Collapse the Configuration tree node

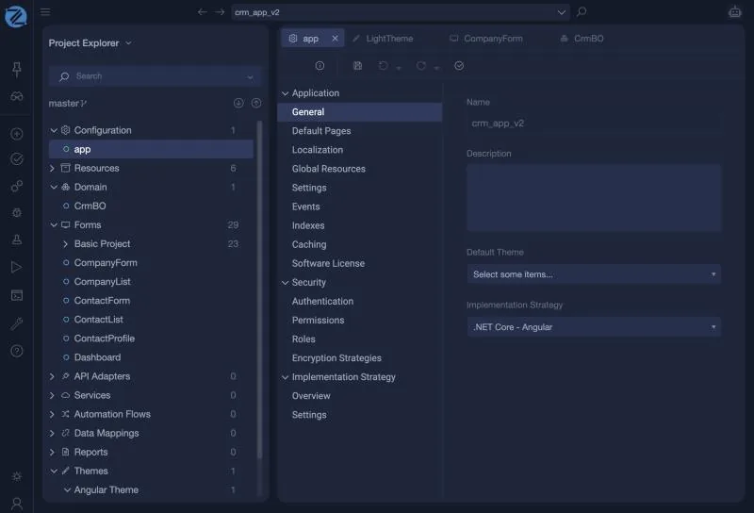(x=54, y=130)
